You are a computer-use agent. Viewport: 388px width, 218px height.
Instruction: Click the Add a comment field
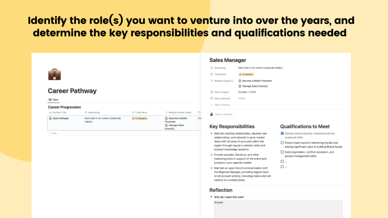coord(224,114)
